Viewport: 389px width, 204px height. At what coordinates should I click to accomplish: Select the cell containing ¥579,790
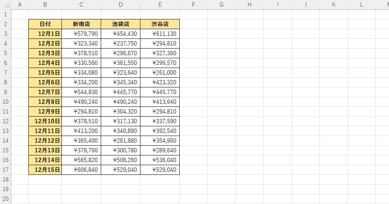coord(81,34)
